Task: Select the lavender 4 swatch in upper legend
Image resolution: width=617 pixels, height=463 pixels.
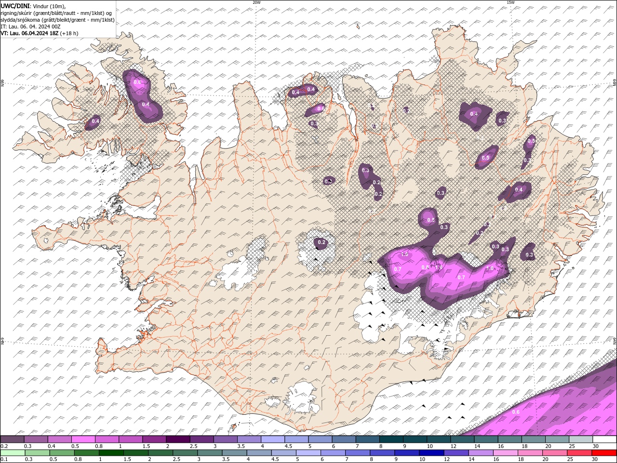Action: tap(272, 439)
